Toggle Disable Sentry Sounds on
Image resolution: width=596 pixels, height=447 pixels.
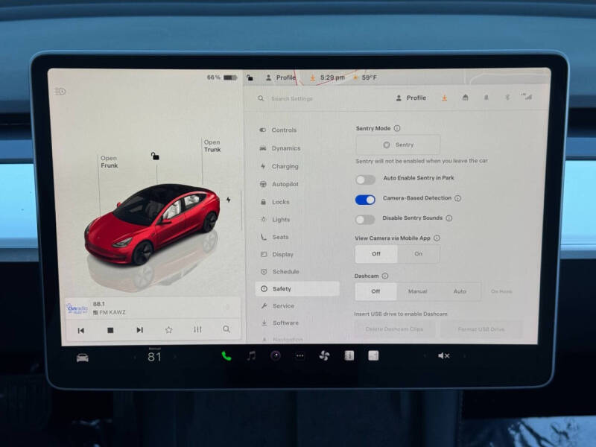364,219
